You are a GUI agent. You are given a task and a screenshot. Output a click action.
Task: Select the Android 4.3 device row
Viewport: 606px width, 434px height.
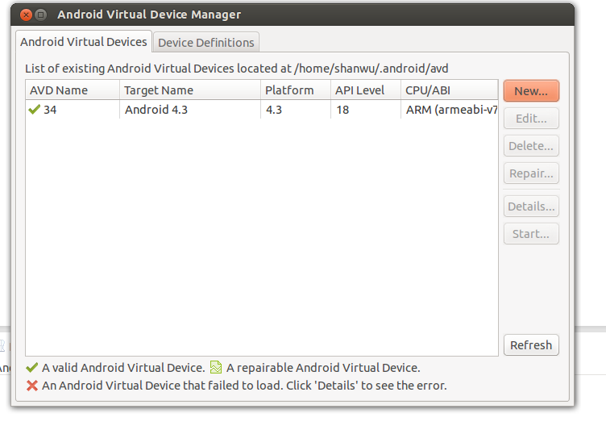pos(262,110)
